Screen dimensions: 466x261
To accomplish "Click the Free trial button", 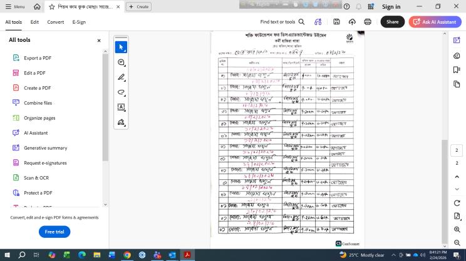I will tap(54, 232).
